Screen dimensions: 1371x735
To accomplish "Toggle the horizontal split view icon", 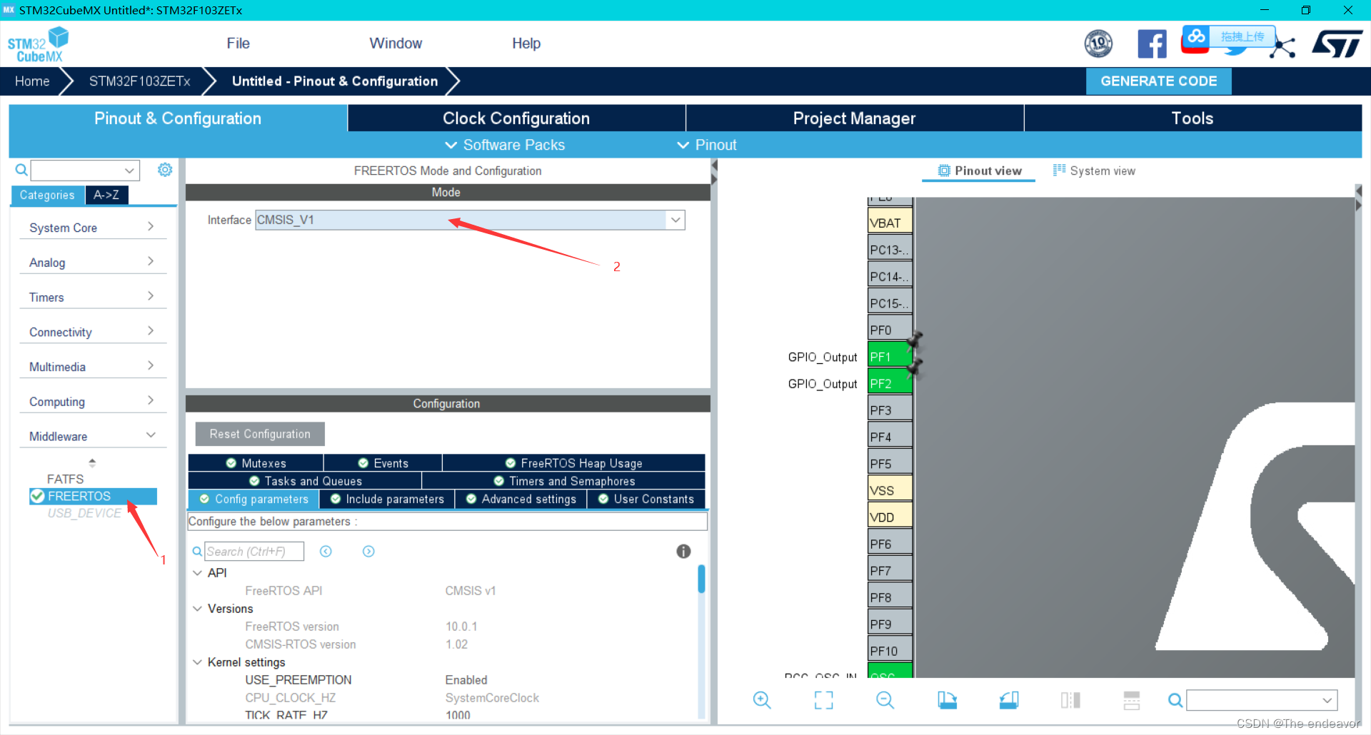I will click(1132, 700).
